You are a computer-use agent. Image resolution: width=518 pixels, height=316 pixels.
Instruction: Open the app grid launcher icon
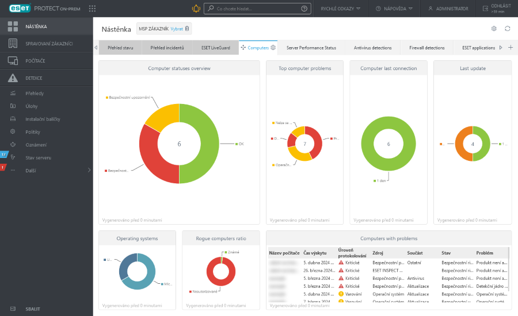[93, 9]
